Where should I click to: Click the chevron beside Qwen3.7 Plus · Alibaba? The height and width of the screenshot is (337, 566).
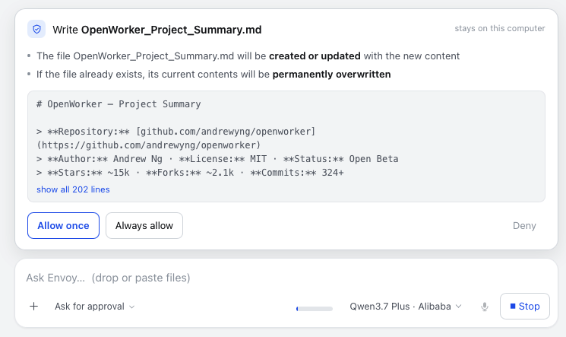[x=458, y=307]
